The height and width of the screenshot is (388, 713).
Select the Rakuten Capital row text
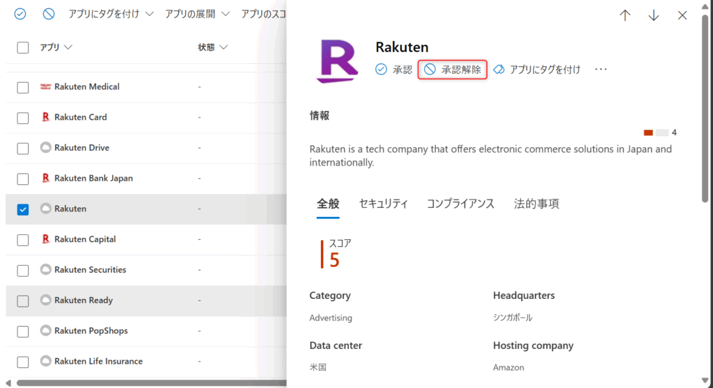tap(85, 239)
